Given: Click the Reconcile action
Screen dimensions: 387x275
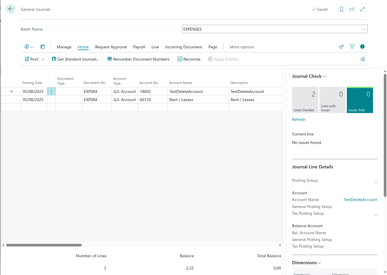Looking at the screenshot, I should 189,59.
